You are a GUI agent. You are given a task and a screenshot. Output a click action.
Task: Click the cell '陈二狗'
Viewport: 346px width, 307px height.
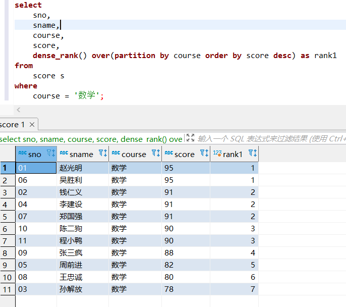click(83, 229)
